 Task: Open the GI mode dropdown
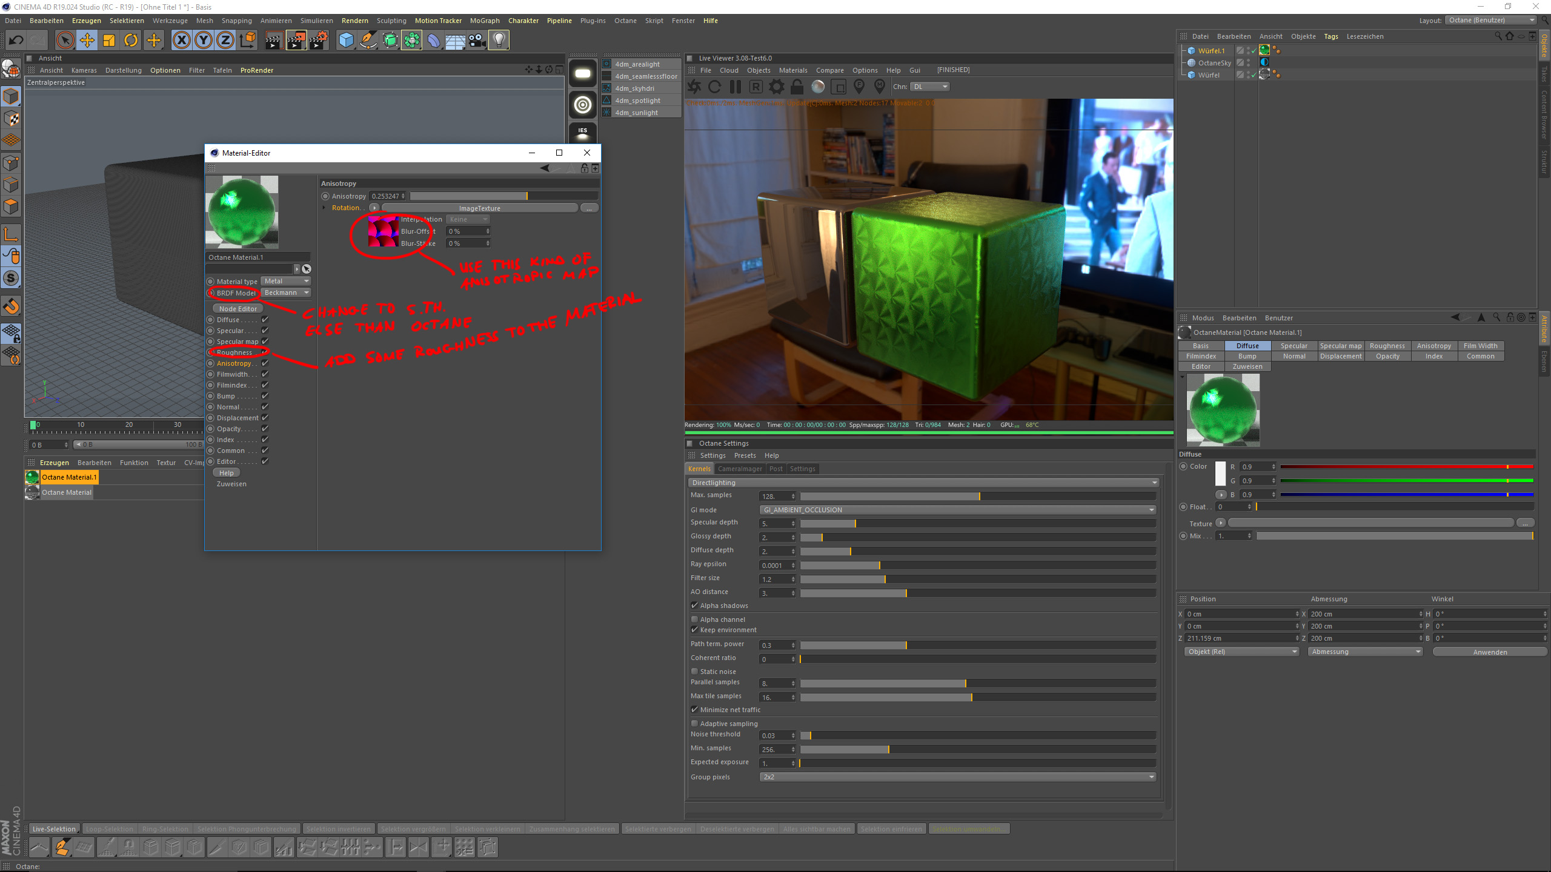[x=957, y=510]
